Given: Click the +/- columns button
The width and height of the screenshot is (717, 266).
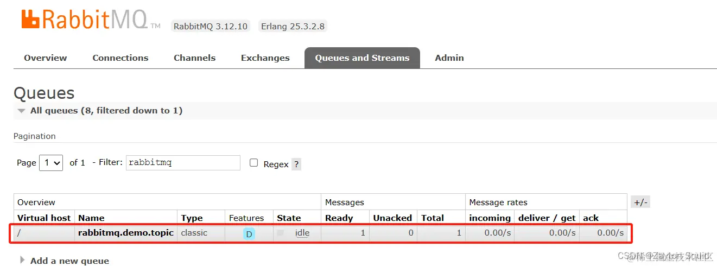Looking at the screenshot, I should click(640, 202).
